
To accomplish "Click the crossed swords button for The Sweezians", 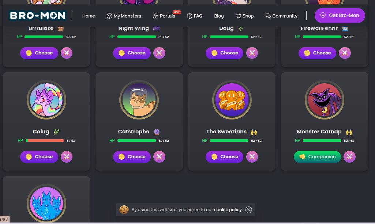I will click(252, 157).
